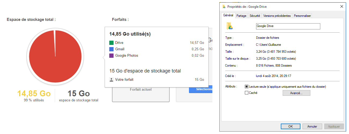The height and width of the screenshot is (134, 349).
Task: Click the C:\Users\Guillaume location value
Action: click(268, 45)
